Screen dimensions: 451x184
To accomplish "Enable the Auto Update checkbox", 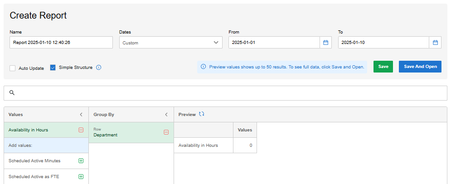I will point(12,68).
